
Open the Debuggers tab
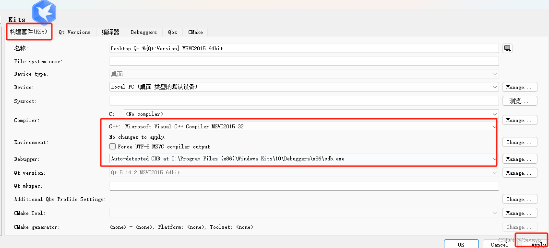pos(143,32)
